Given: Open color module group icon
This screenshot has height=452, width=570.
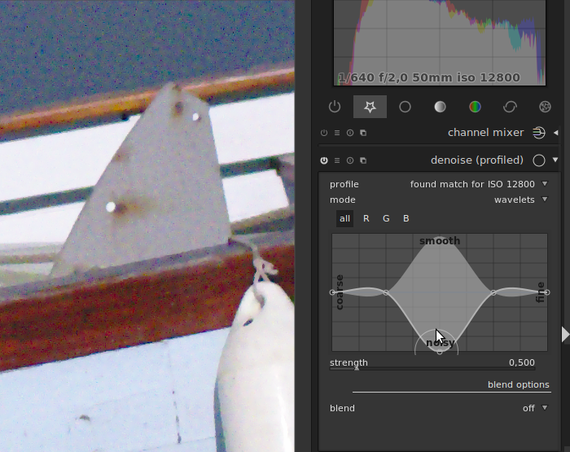Looking at the screenshot, I should 475,107.
